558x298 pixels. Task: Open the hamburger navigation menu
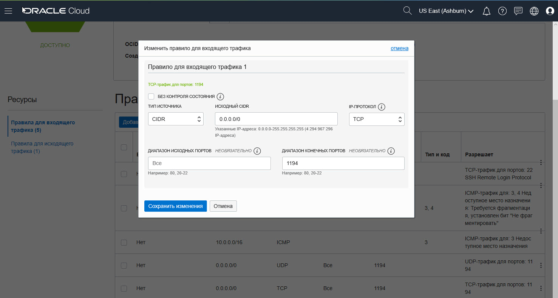[x=8, y=11]
